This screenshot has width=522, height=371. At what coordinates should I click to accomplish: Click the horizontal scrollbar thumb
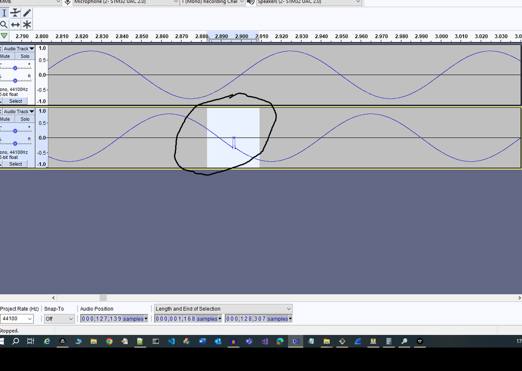[103, 298]
